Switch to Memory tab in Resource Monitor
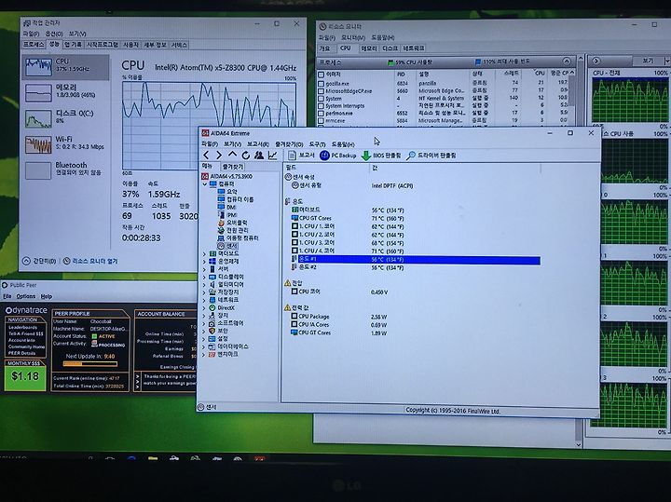The height and width of the screenshot is (502, 671). [x=369, y=48]
